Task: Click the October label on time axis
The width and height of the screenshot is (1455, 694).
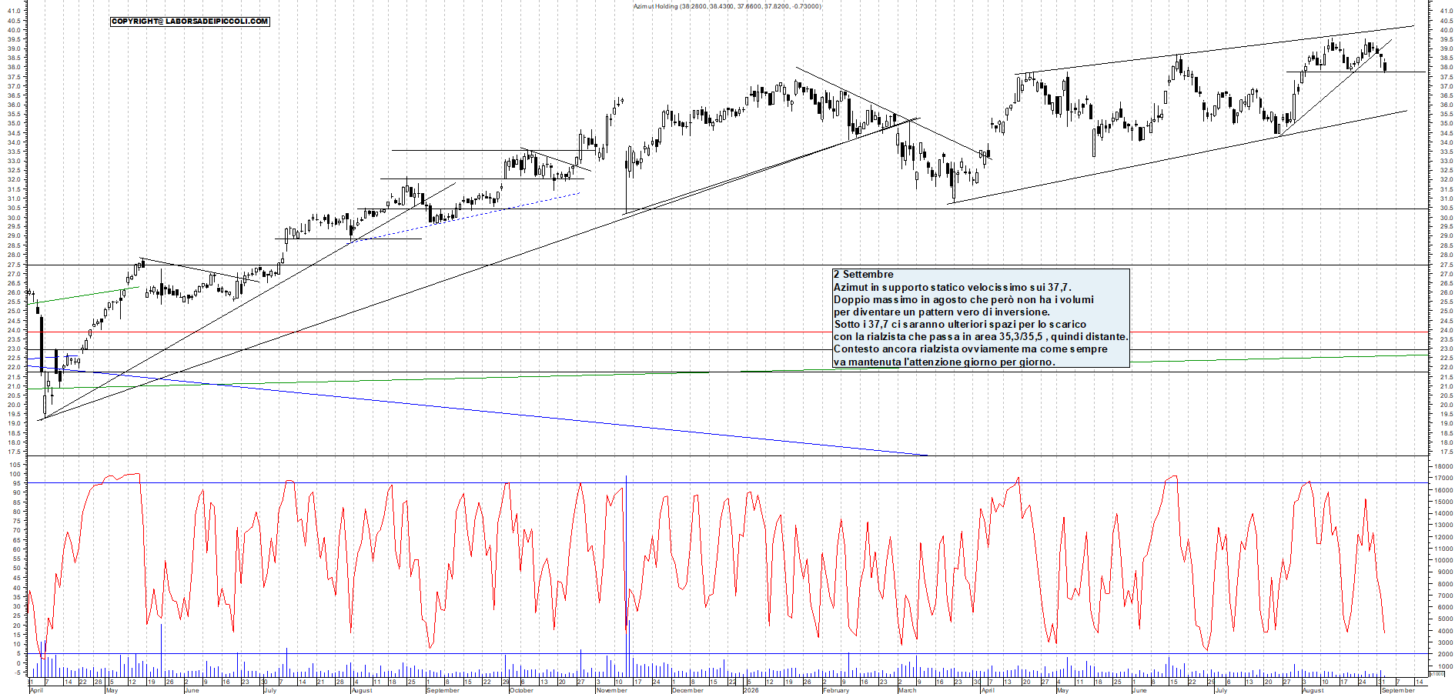Action: 521,690
